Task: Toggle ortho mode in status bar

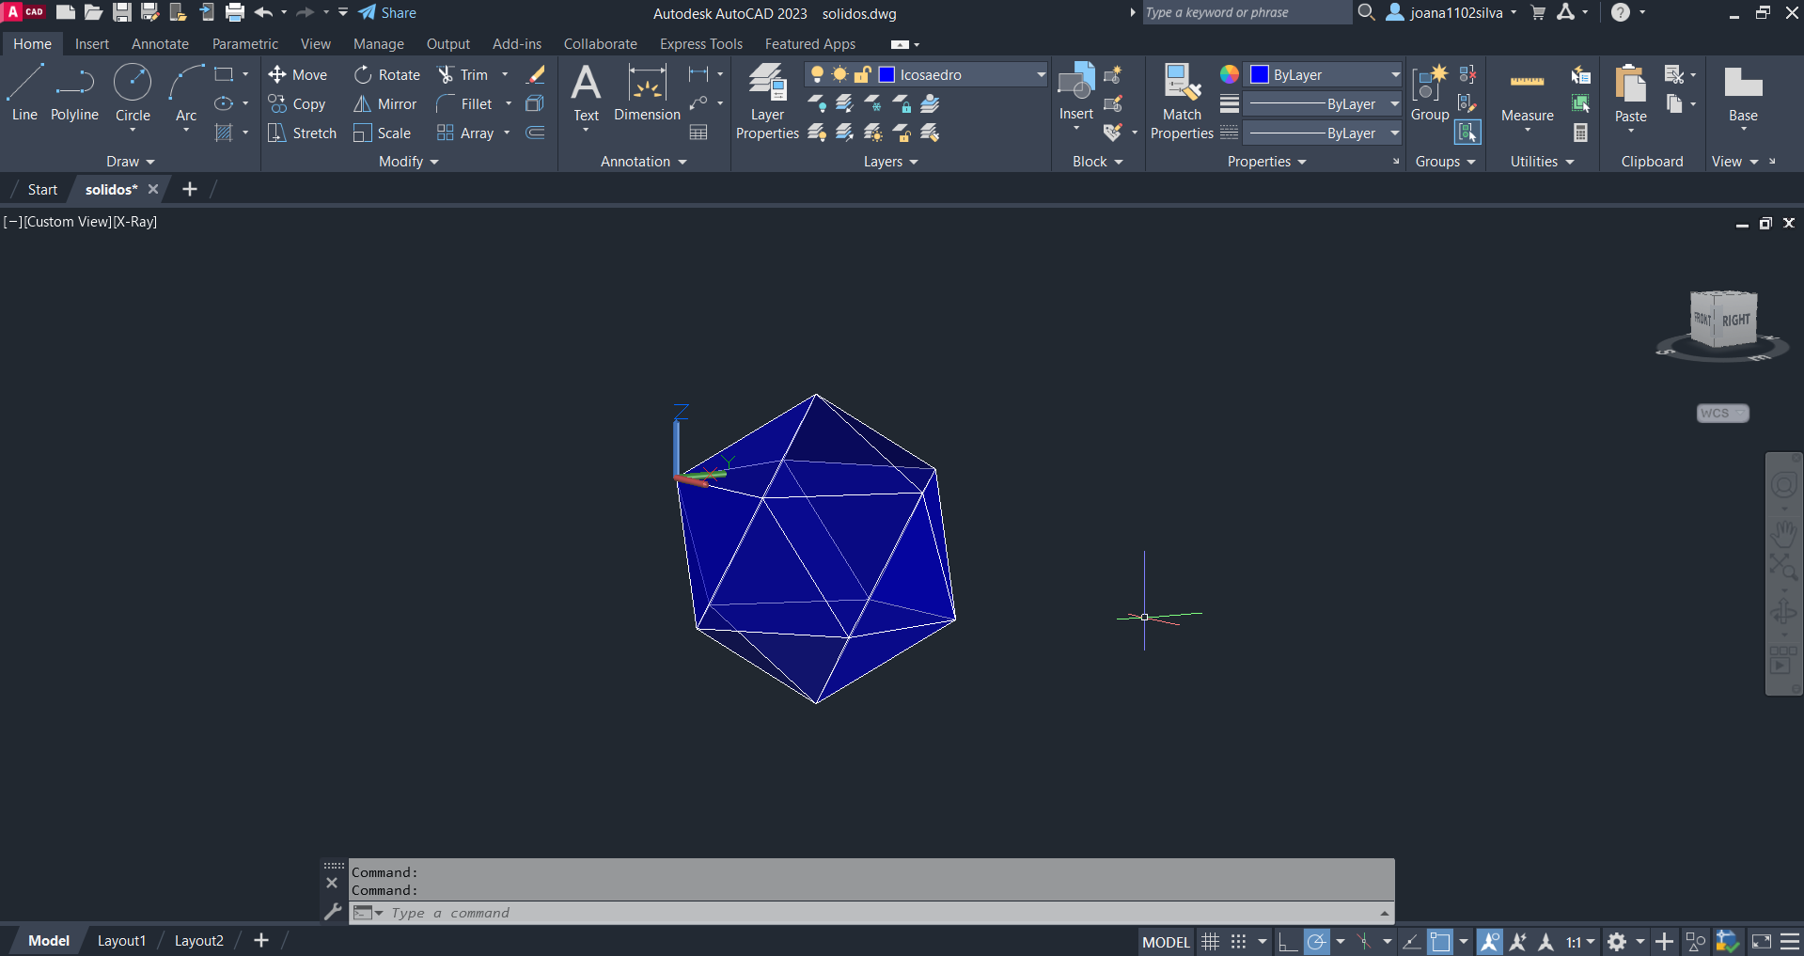Action: click(1287, 942)
